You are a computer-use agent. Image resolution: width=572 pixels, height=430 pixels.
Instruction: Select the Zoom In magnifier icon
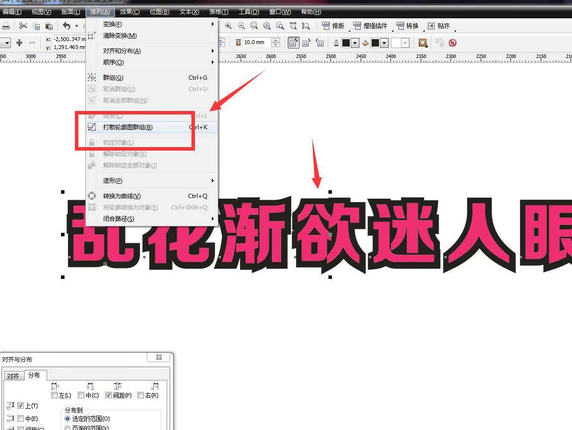(228, 25)
